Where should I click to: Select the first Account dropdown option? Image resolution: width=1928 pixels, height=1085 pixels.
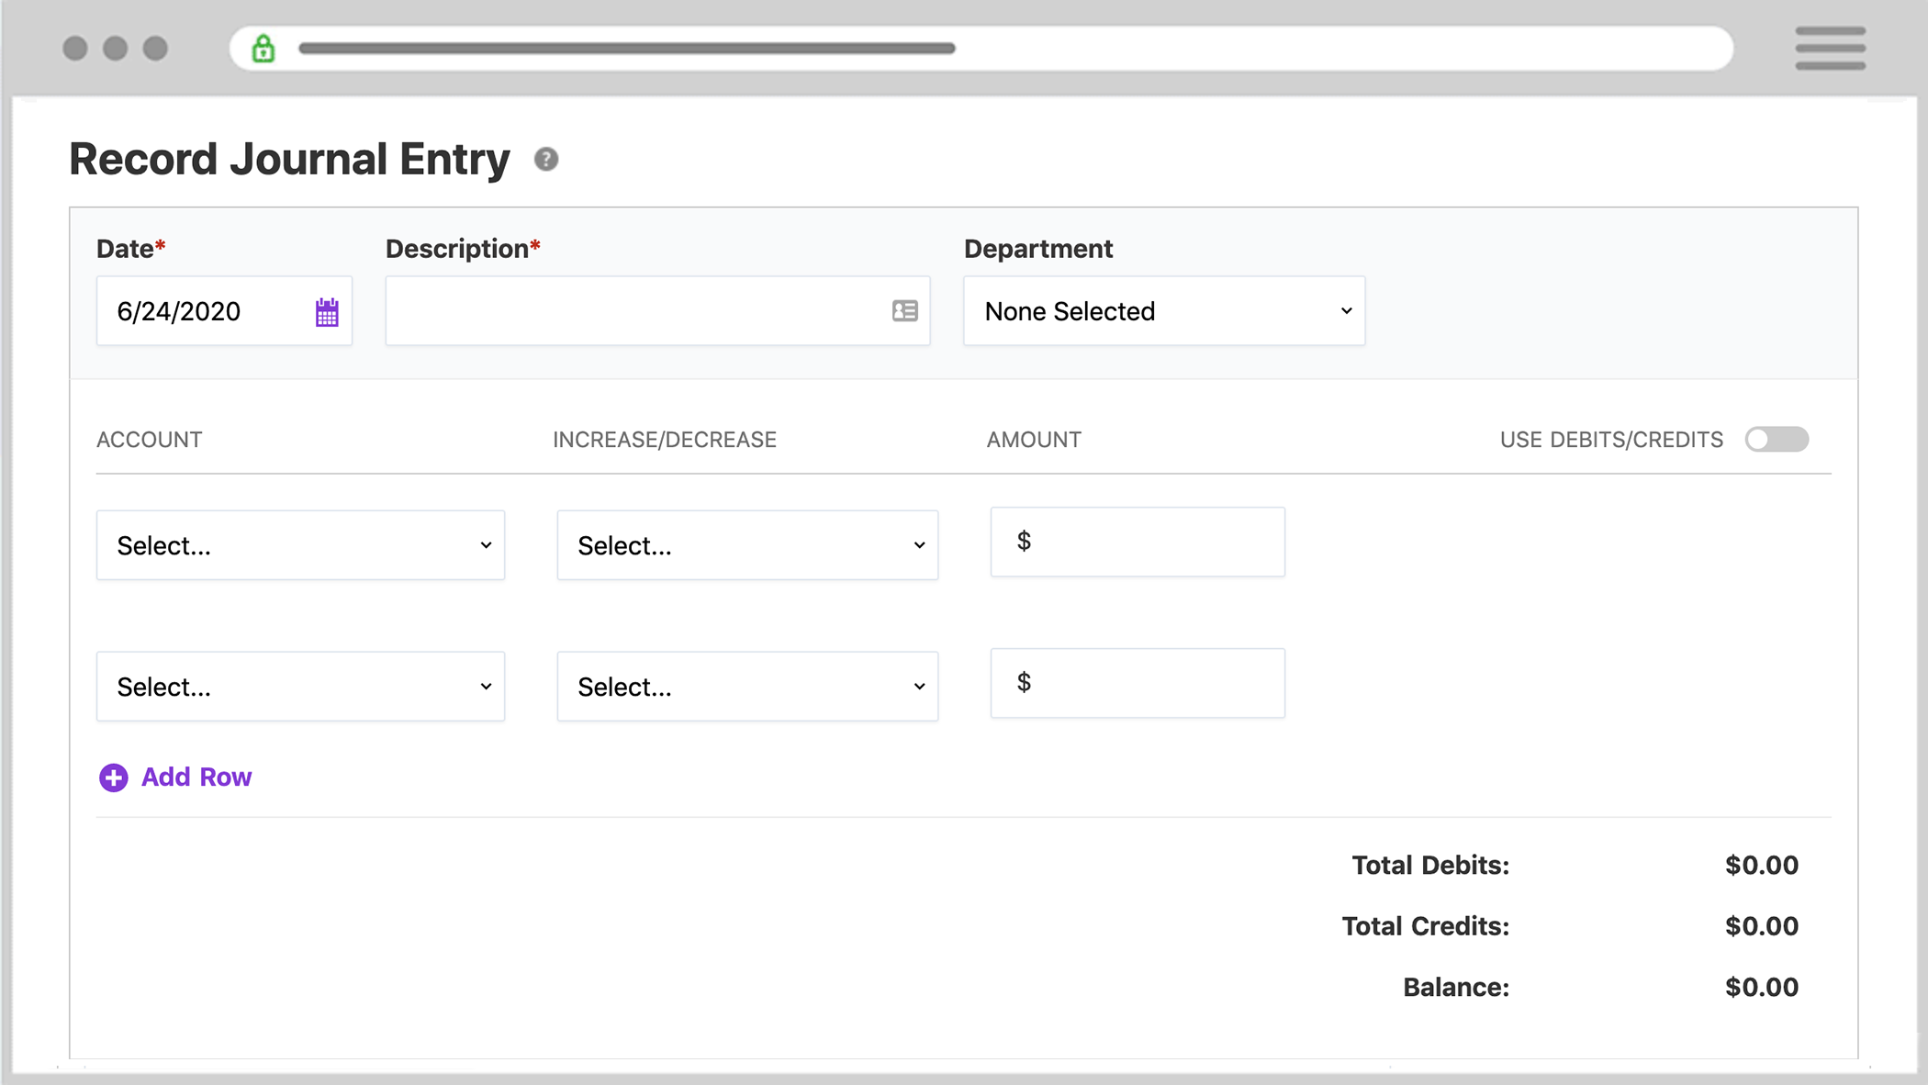300,542
